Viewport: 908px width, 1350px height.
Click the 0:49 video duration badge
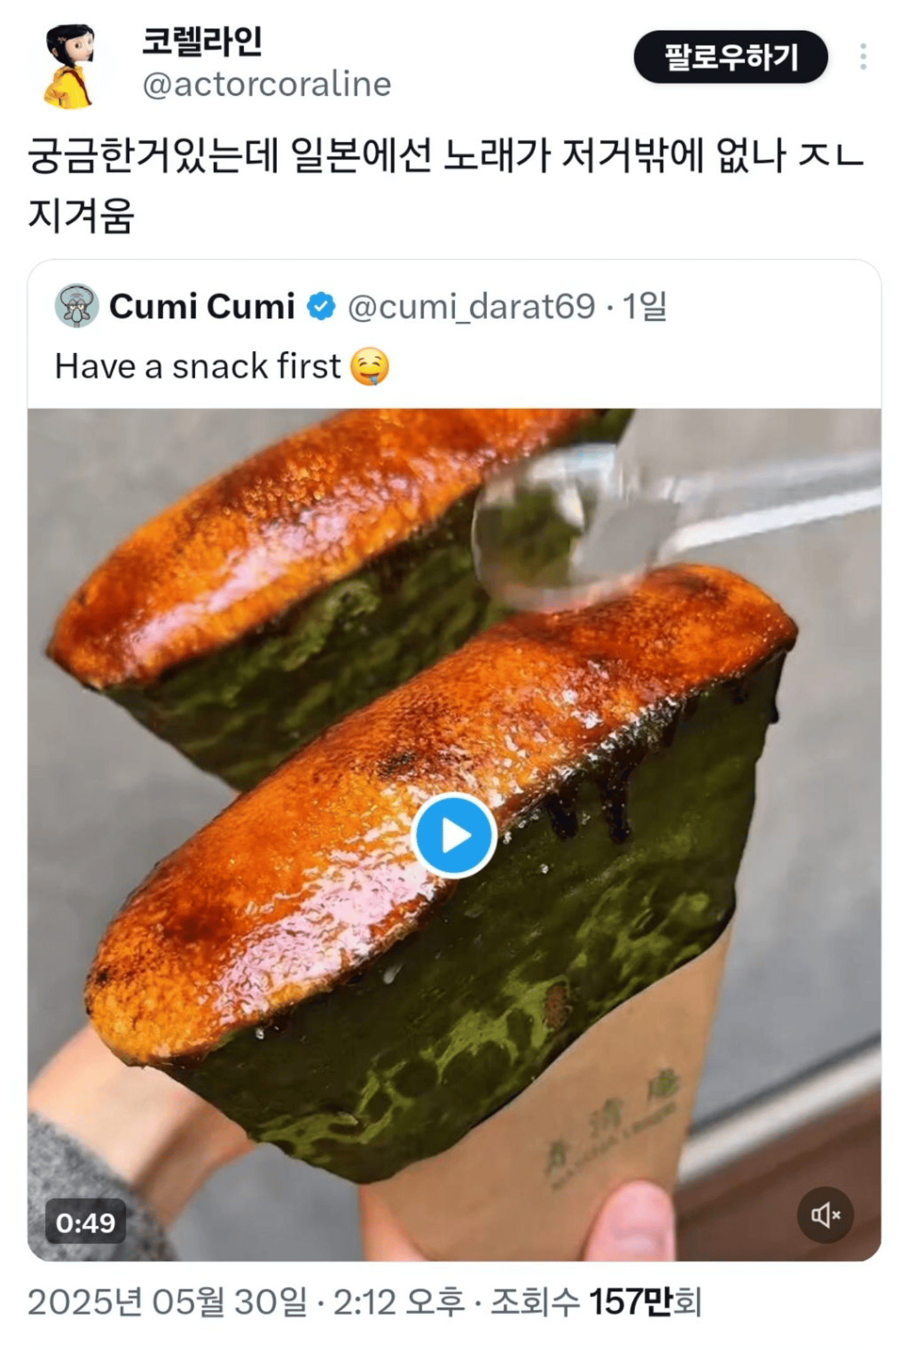[x=86, y=1223]
